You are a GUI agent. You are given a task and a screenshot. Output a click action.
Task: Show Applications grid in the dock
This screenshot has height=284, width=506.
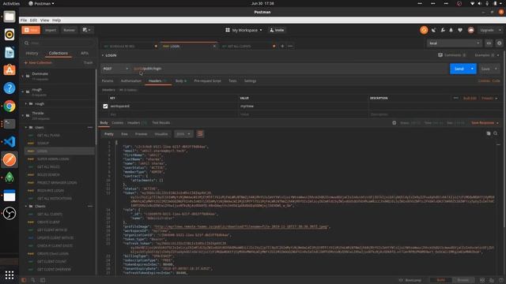coord(9,275)
